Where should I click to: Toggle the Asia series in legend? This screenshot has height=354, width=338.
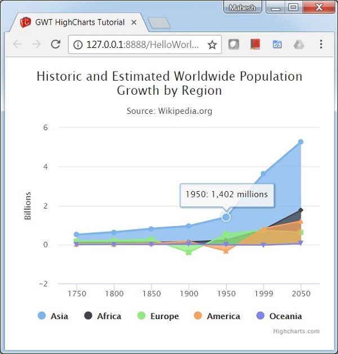pos(53,316)
